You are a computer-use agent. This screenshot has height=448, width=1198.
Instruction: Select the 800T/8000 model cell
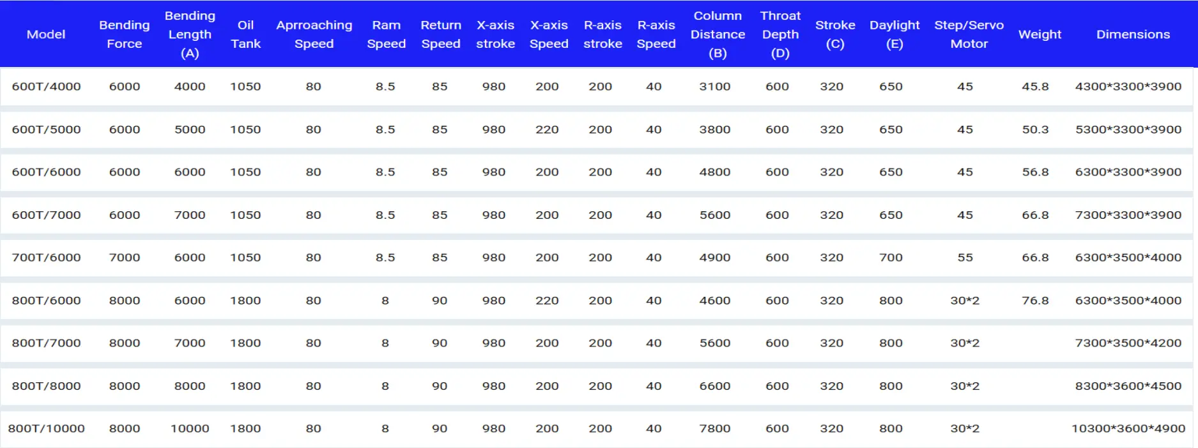click(x=47, y=386)
